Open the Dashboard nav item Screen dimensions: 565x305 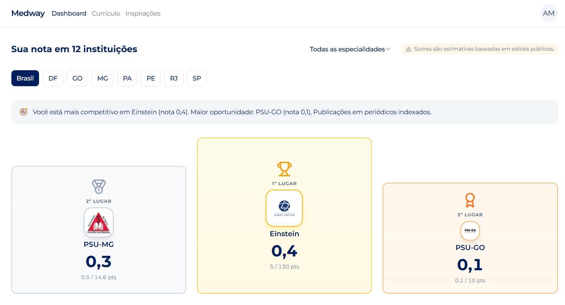(x=69, y=13)
